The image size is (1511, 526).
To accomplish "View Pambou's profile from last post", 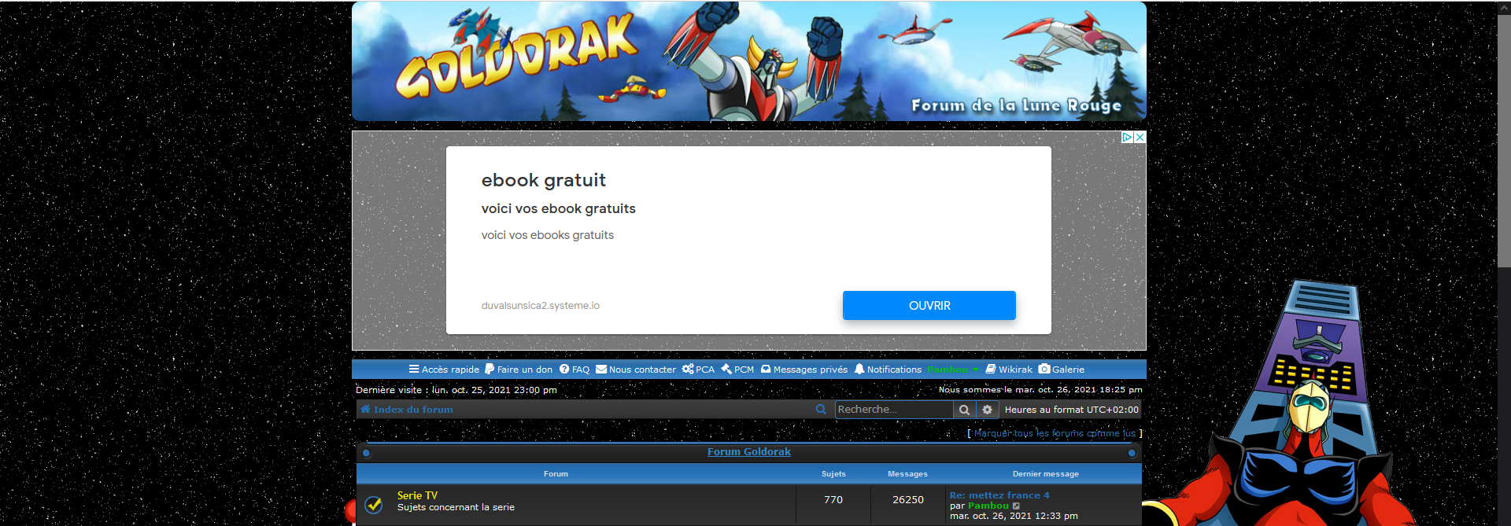I will pos(988,506).
